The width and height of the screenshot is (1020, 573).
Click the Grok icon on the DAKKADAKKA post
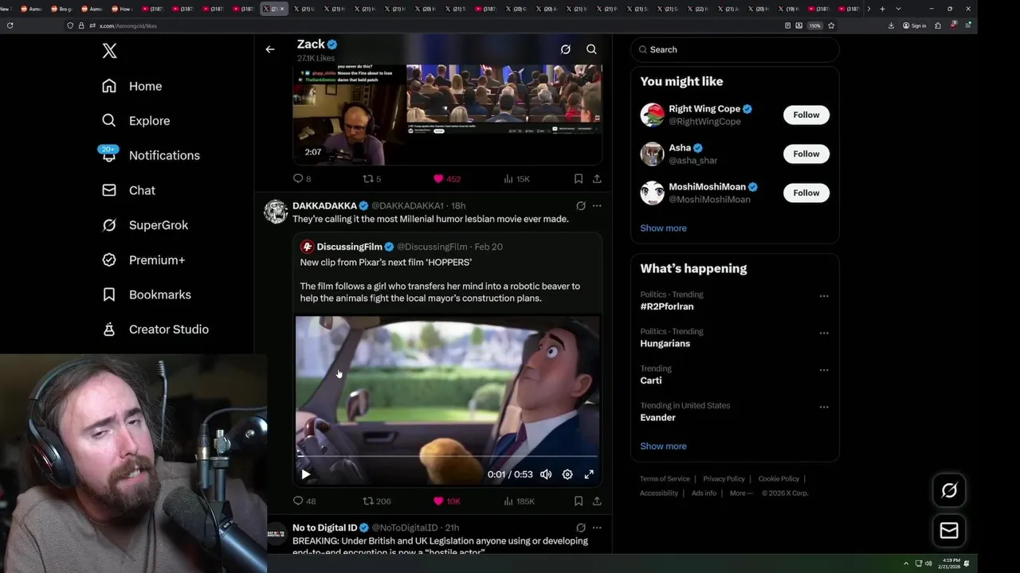pyautogui.click(x=581, y=206)
